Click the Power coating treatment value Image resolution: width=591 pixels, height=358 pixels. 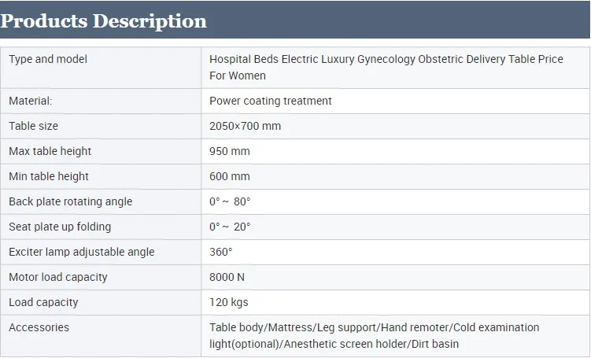(270, 101)
